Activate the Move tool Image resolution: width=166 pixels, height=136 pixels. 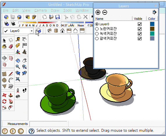point(4,95)
